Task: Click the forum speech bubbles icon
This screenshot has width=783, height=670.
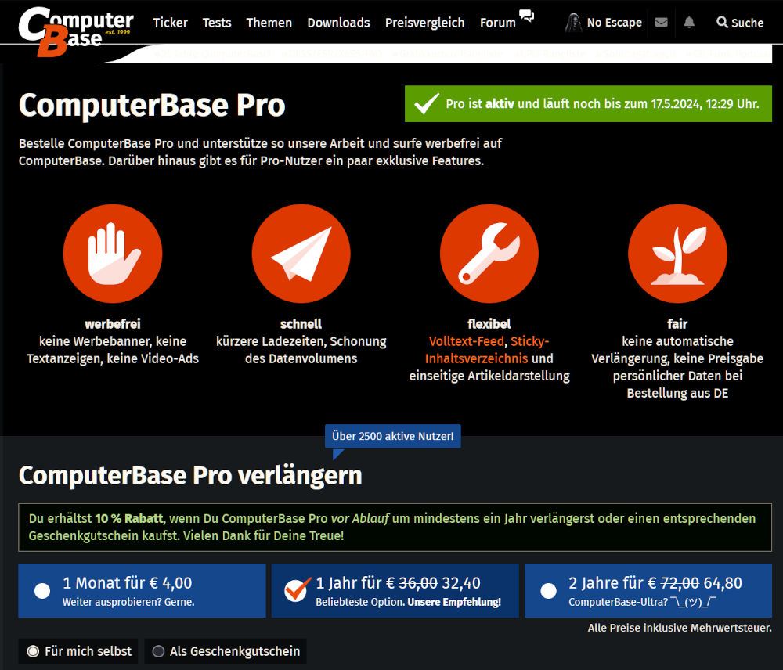Action: pos(526,16)
